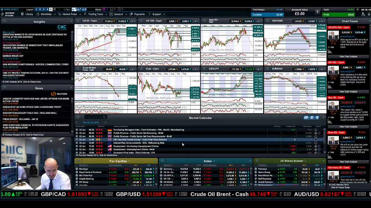Toggle alert for CBI Industrial Trends Survey

pos(316,140)
